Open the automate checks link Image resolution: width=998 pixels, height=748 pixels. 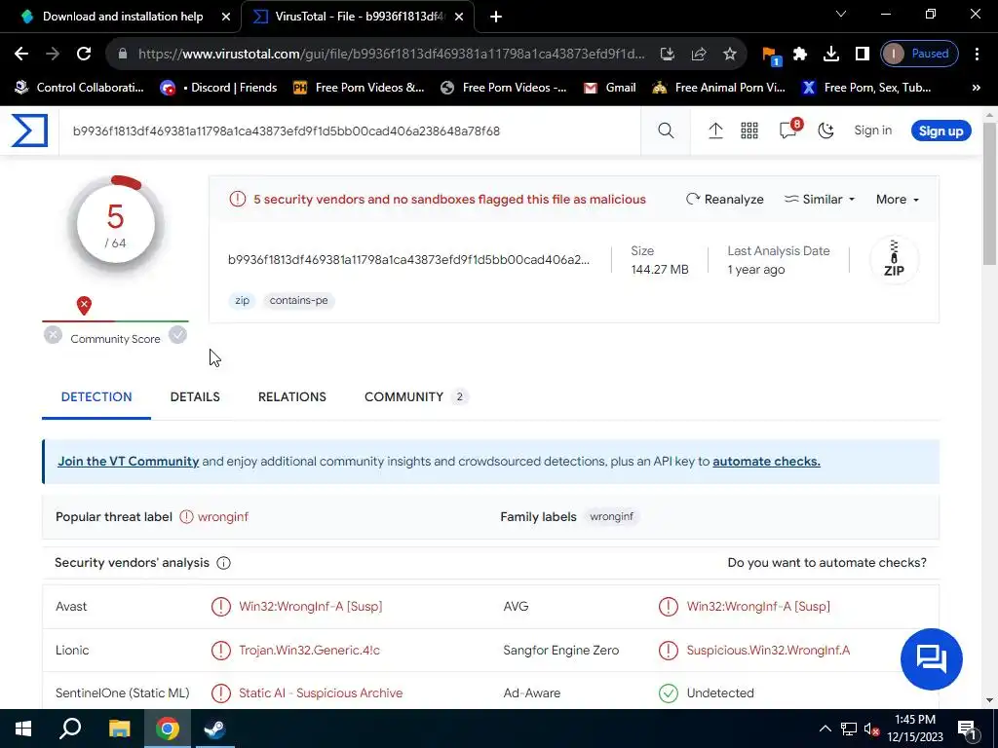click(x=766, y=461)
